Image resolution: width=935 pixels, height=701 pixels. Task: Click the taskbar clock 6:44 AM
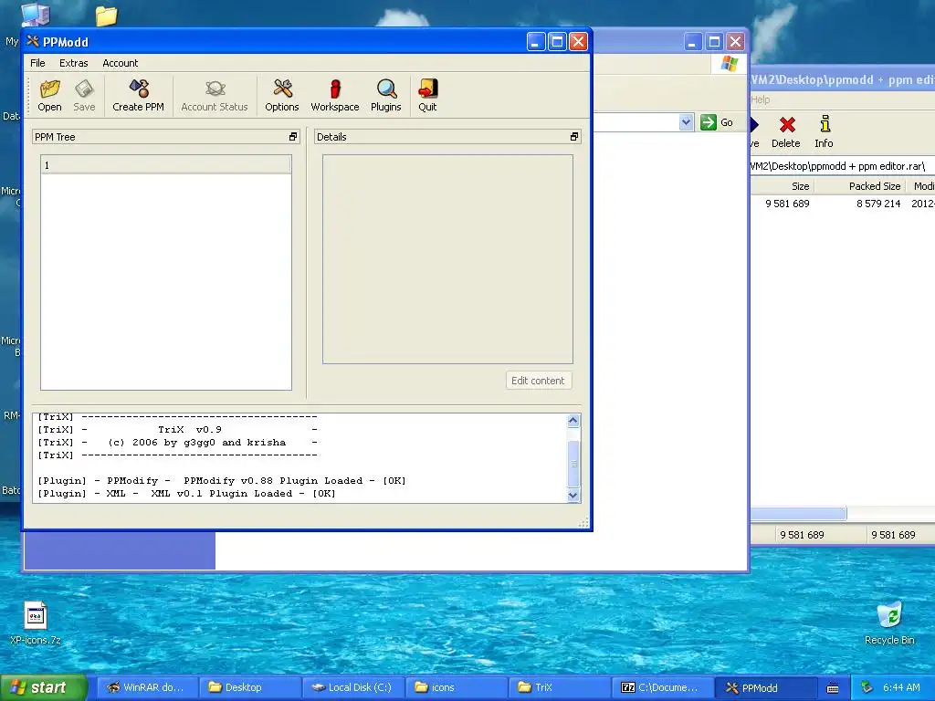[x=901, y=687]
